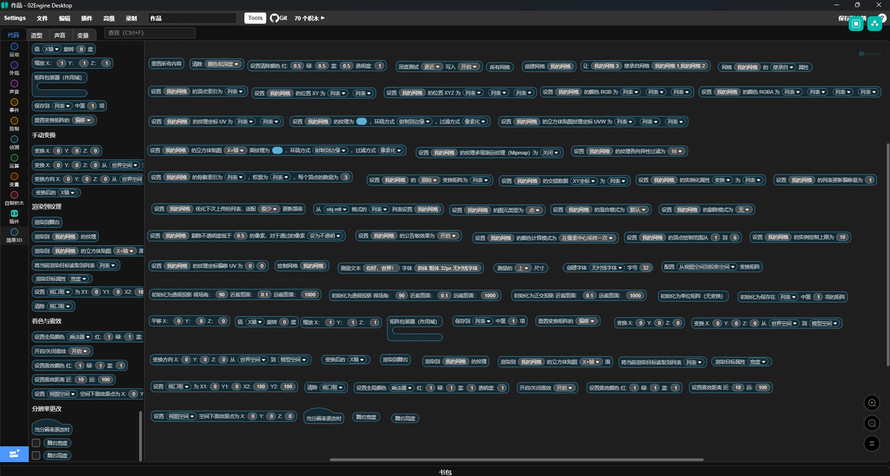The width and height of the screenshot is (890, 476).
Task: Click the teal stop square button
Action: (x=856, y=24)
